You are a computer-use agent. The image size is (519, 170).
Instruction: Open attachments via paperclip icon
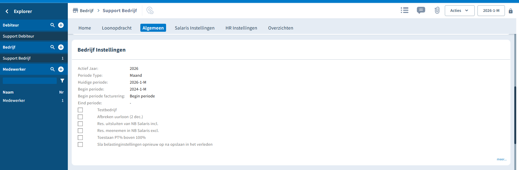pyautogui.click(x=437, y=10)
